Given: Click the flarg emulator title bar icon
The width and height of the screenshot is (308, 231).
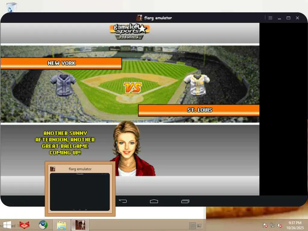Looking at the screenshot, I should (x=139, y=18).
